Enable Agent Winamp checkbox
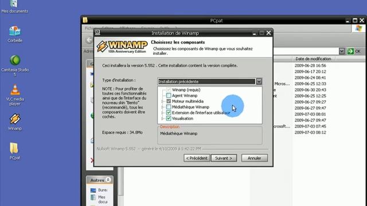367x206 pixels. pyautogui.click(x=169, y=96)
